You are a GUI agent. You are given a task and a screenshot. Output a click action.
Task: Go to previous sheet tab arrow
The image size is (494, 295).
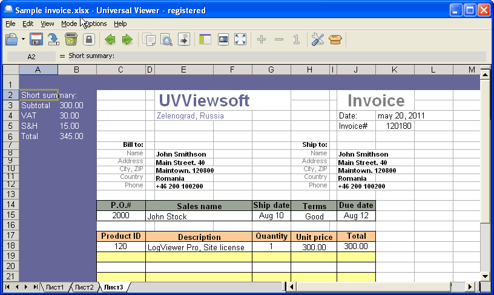tap(17, 287)
